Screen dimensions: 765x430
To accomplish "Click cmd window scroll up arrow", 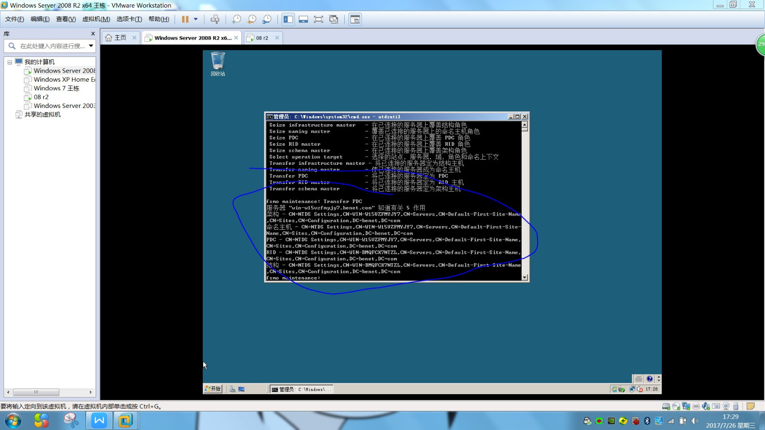I will (525, 124).
